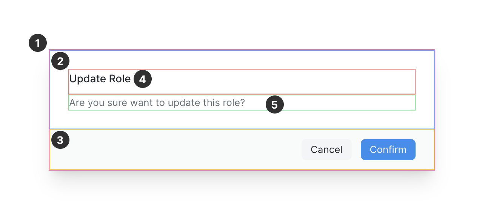The image size is (485, 221).
Task: Click the word "update" in the gray description
Action: click(184, 103)
